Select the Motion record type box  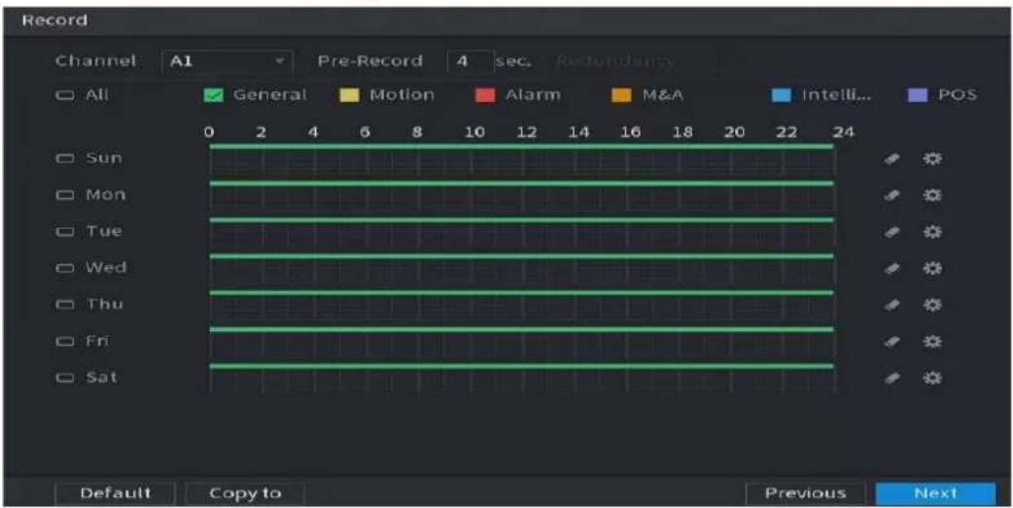pyautogui.click(x=350, y=95)
